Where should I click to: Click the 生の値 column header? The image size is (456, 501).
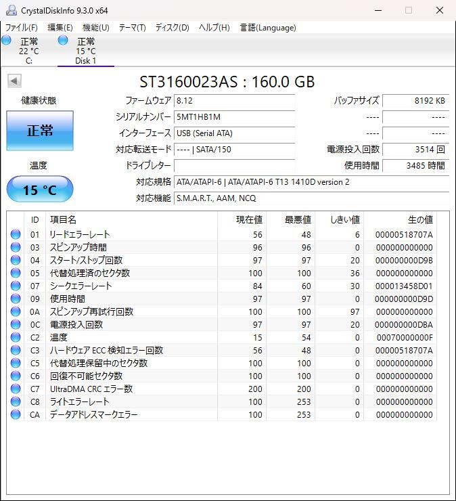coord(401,220)
